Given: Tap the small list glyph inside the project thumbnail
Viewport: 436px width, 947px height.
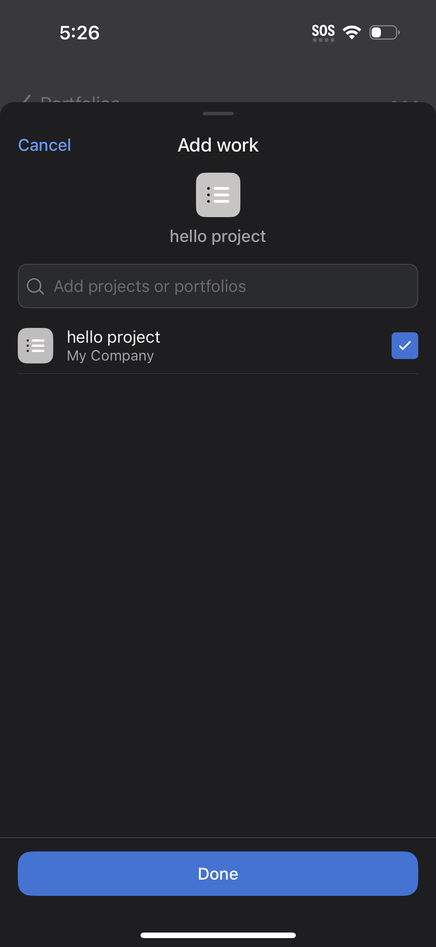Looking at the screenshot, I should 35,346.
